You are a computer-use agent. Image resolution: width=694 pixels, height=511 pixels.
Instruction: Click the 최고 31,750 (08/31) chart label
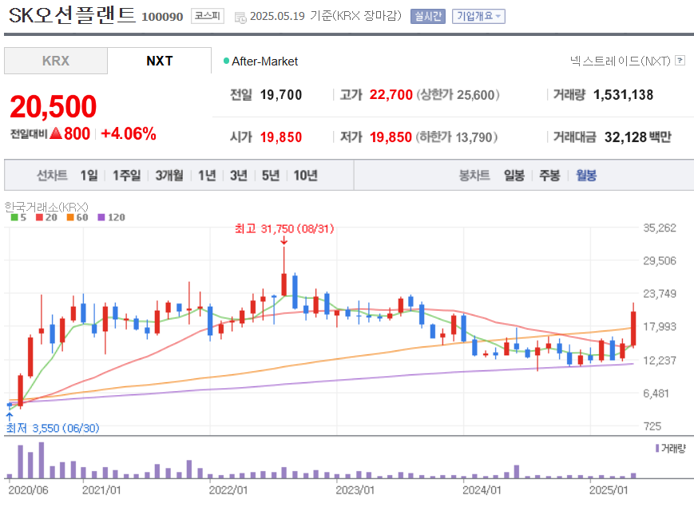284,228
